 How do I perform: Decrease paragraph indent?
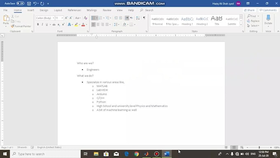[x=116, y=18]
